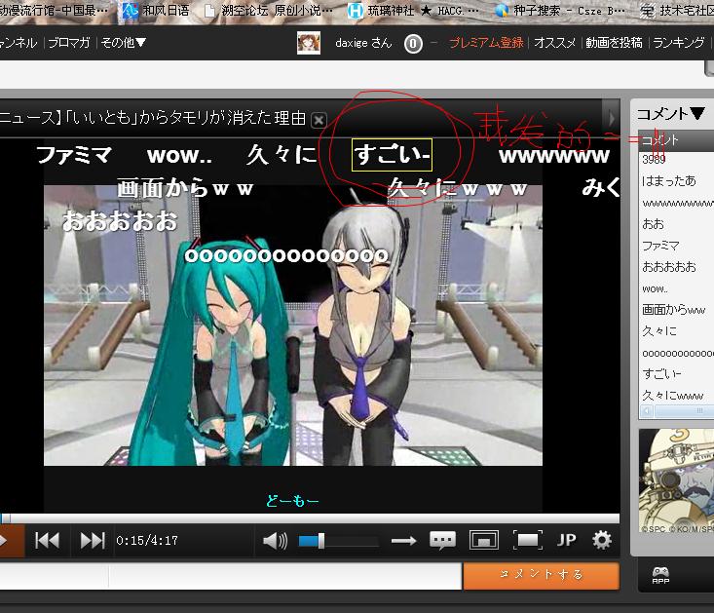The height and width of the screenshot is (613, 714).
Task: Open ランキング link
Action: 679,42
